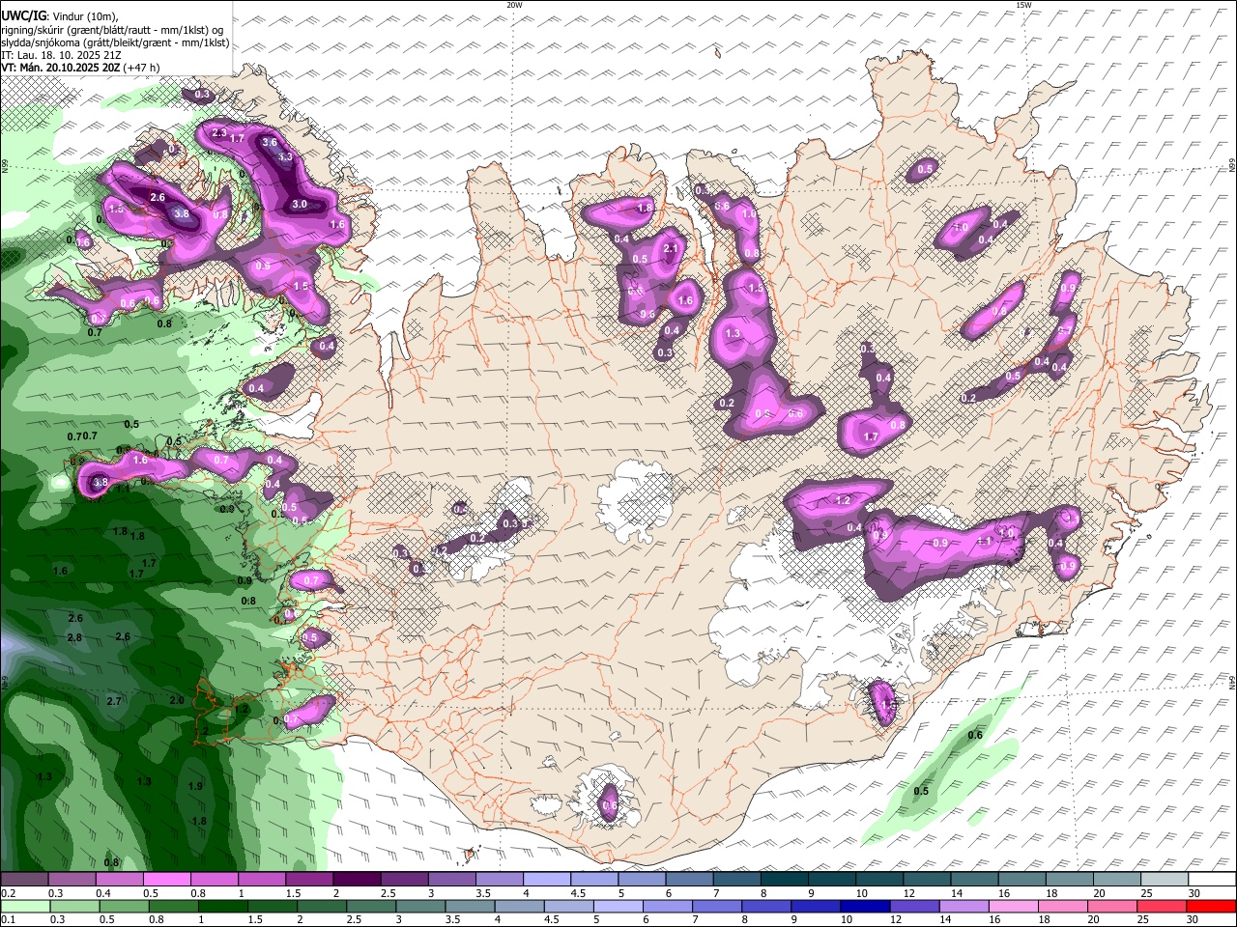The image size is (1237, 927).
Task: Click the bright red 30 rain swatch
Action: (1213, 906)
